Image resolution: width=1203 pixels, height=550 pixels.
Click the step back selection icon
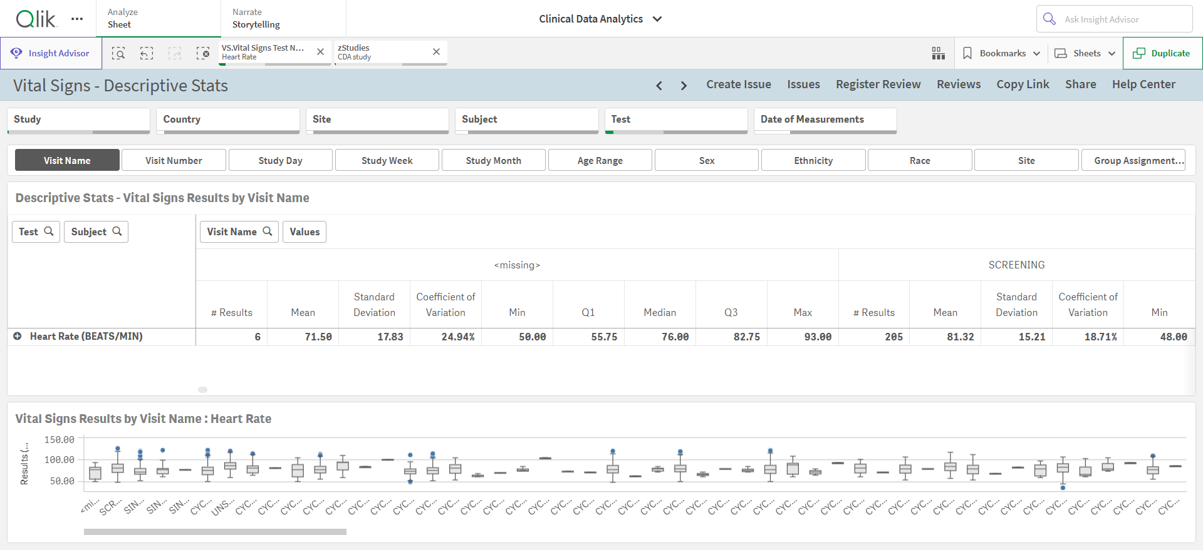point(147,53)
